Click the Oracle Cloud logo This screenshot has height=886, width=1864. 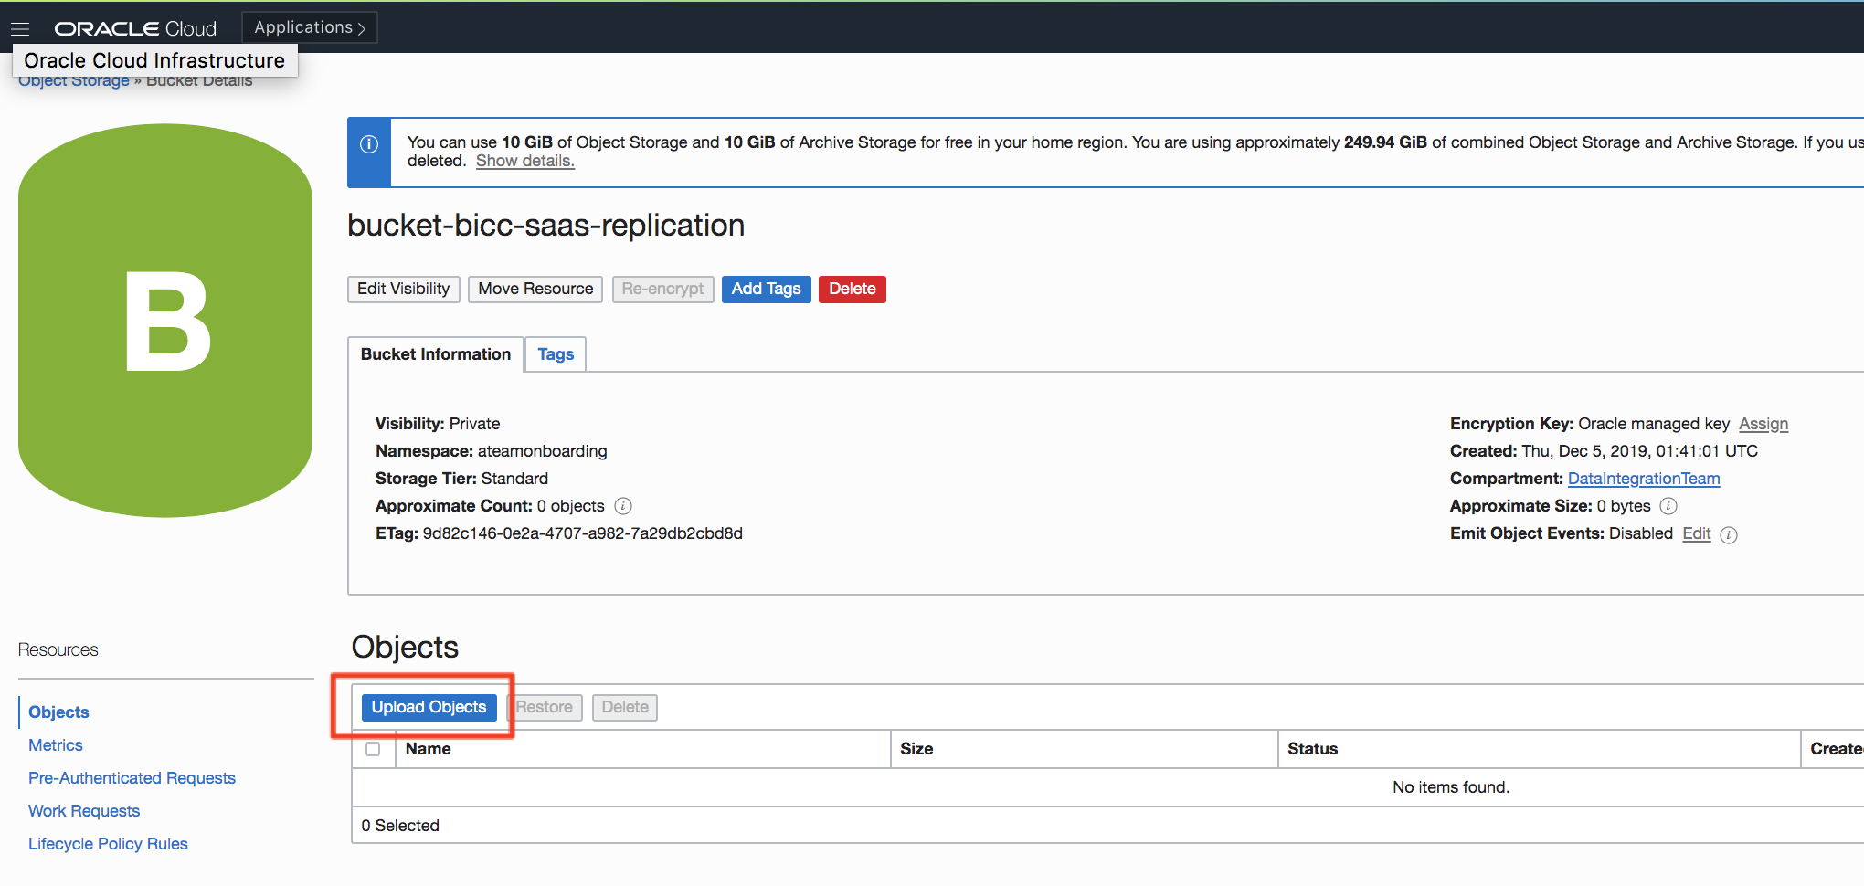(135, 29)
